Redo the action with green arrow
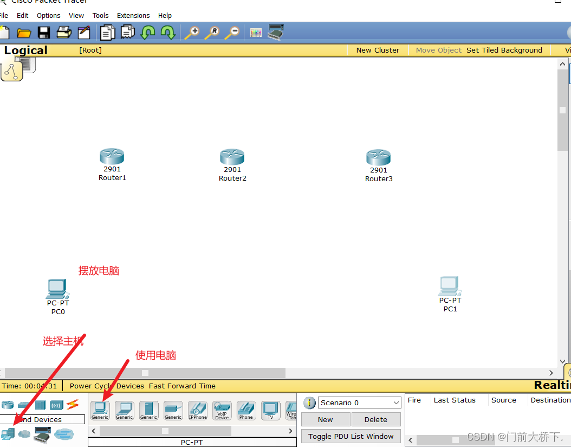 pyautogui.click(x=168, y=33)
